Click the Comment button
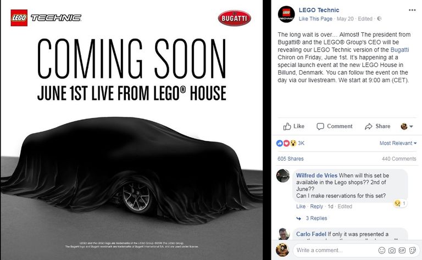 335,126
